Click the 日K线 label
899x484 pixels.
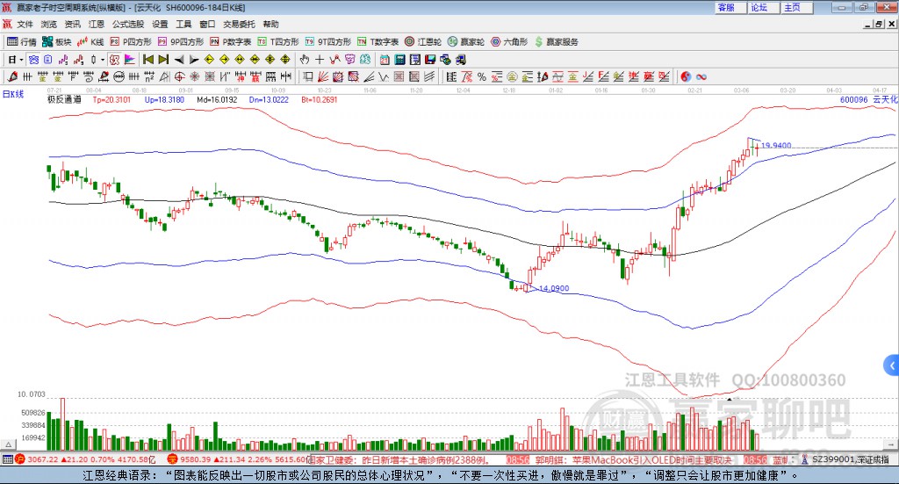pos(13,94)
